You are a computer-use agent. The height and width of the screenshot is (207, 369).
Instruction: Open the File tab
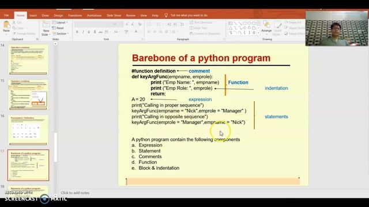click(6, 16)
